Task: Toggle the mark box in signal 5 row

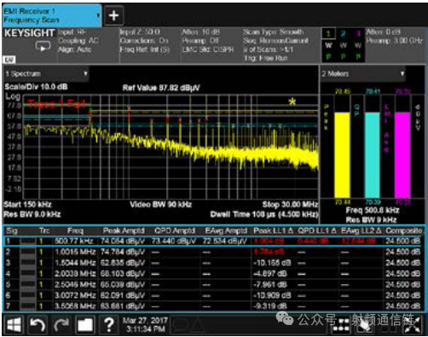Action: (x=28, y=284)
